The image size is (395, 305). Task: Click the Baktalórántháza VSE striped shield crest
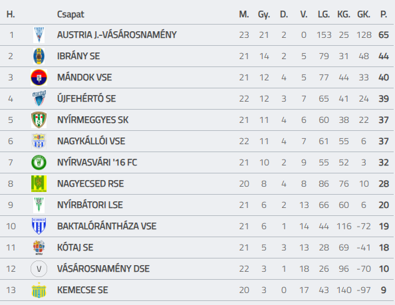pos(39,226)
